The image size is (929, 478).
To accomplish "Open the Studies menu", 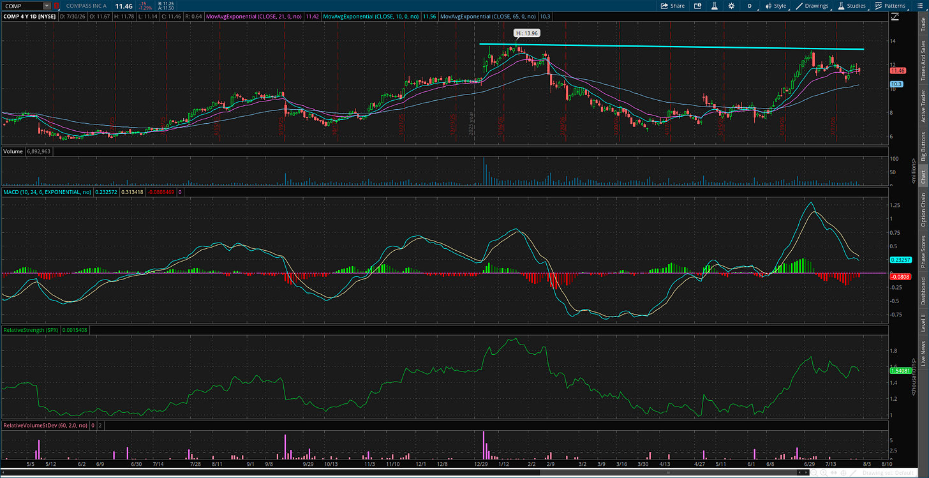I will pos(852,6).
